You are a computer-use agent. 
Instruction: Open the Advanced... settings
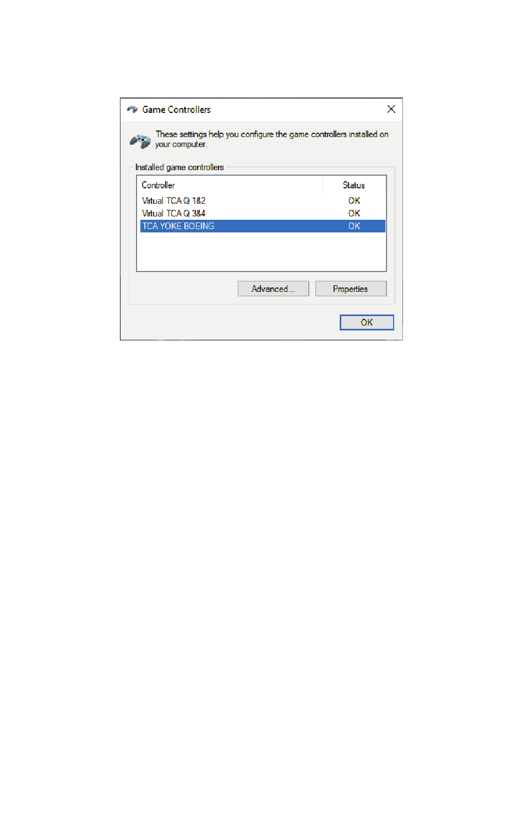click(273, 289)
